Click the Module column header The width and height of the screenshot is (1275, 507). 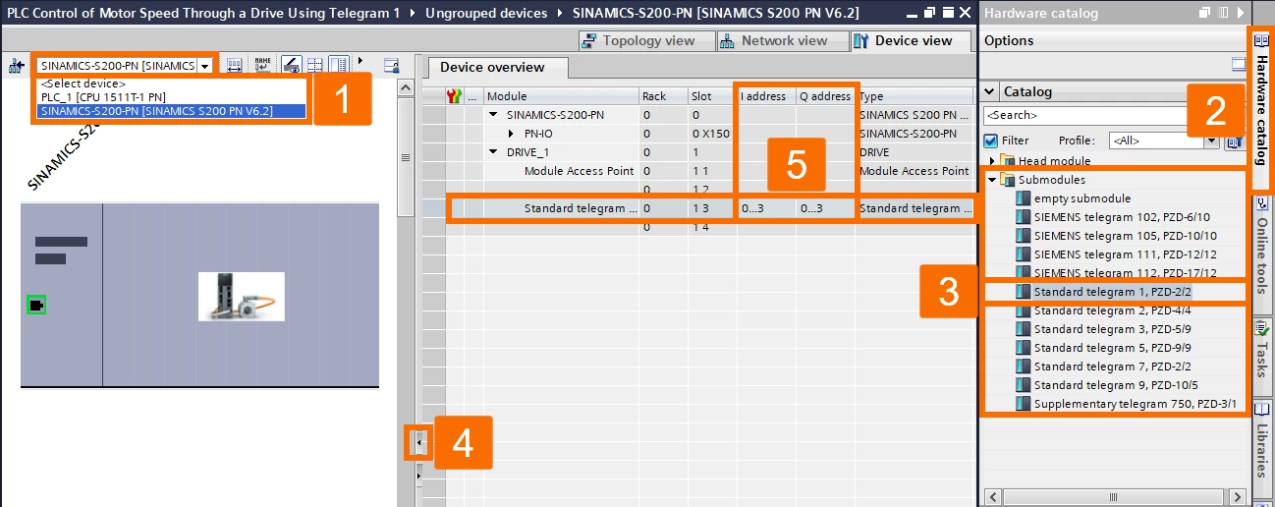(560, 96)
